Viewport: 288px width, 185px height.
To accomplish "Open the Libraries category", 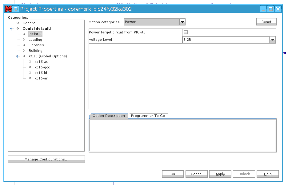I will click(36, 45).
